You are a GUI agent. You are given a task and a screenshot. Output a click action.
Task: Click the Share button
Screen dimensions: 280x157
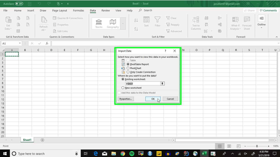coord(250,10)
